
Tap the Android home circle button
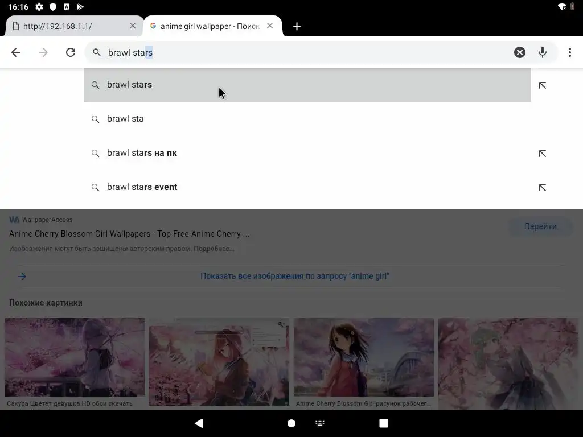(291, 423)
